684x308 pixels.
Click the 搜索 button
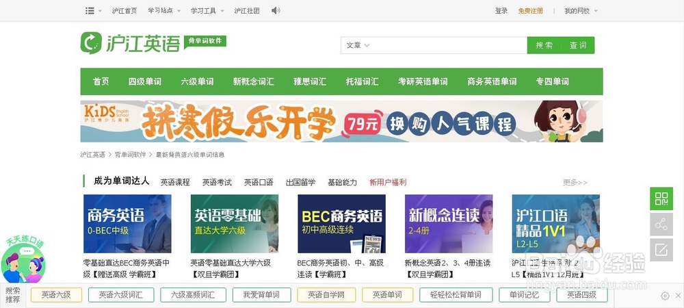(x=544, y=45)
